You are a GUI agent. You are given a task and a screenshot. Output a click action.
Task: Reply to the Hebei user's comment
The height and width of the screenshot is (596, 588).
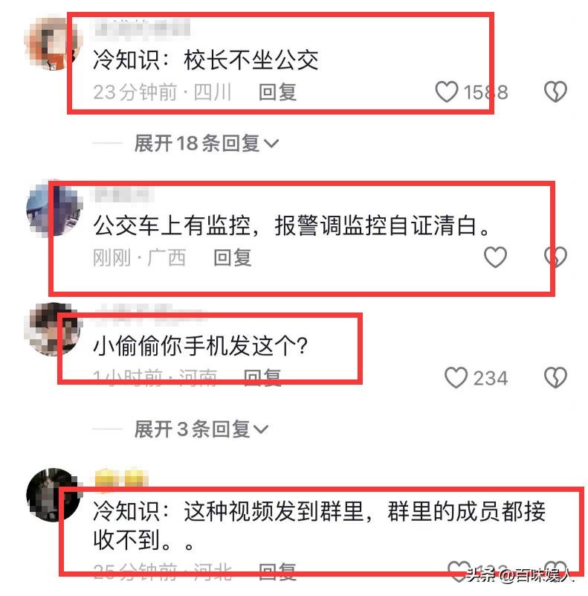click(x=277, y=571)
